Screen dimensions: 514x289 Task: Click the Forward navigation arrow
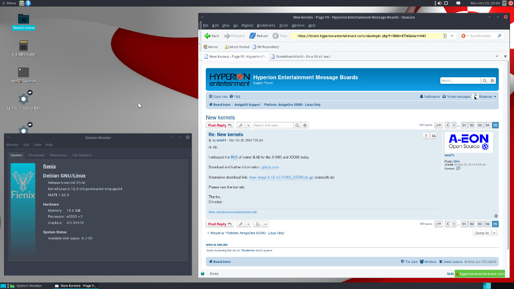227,36
